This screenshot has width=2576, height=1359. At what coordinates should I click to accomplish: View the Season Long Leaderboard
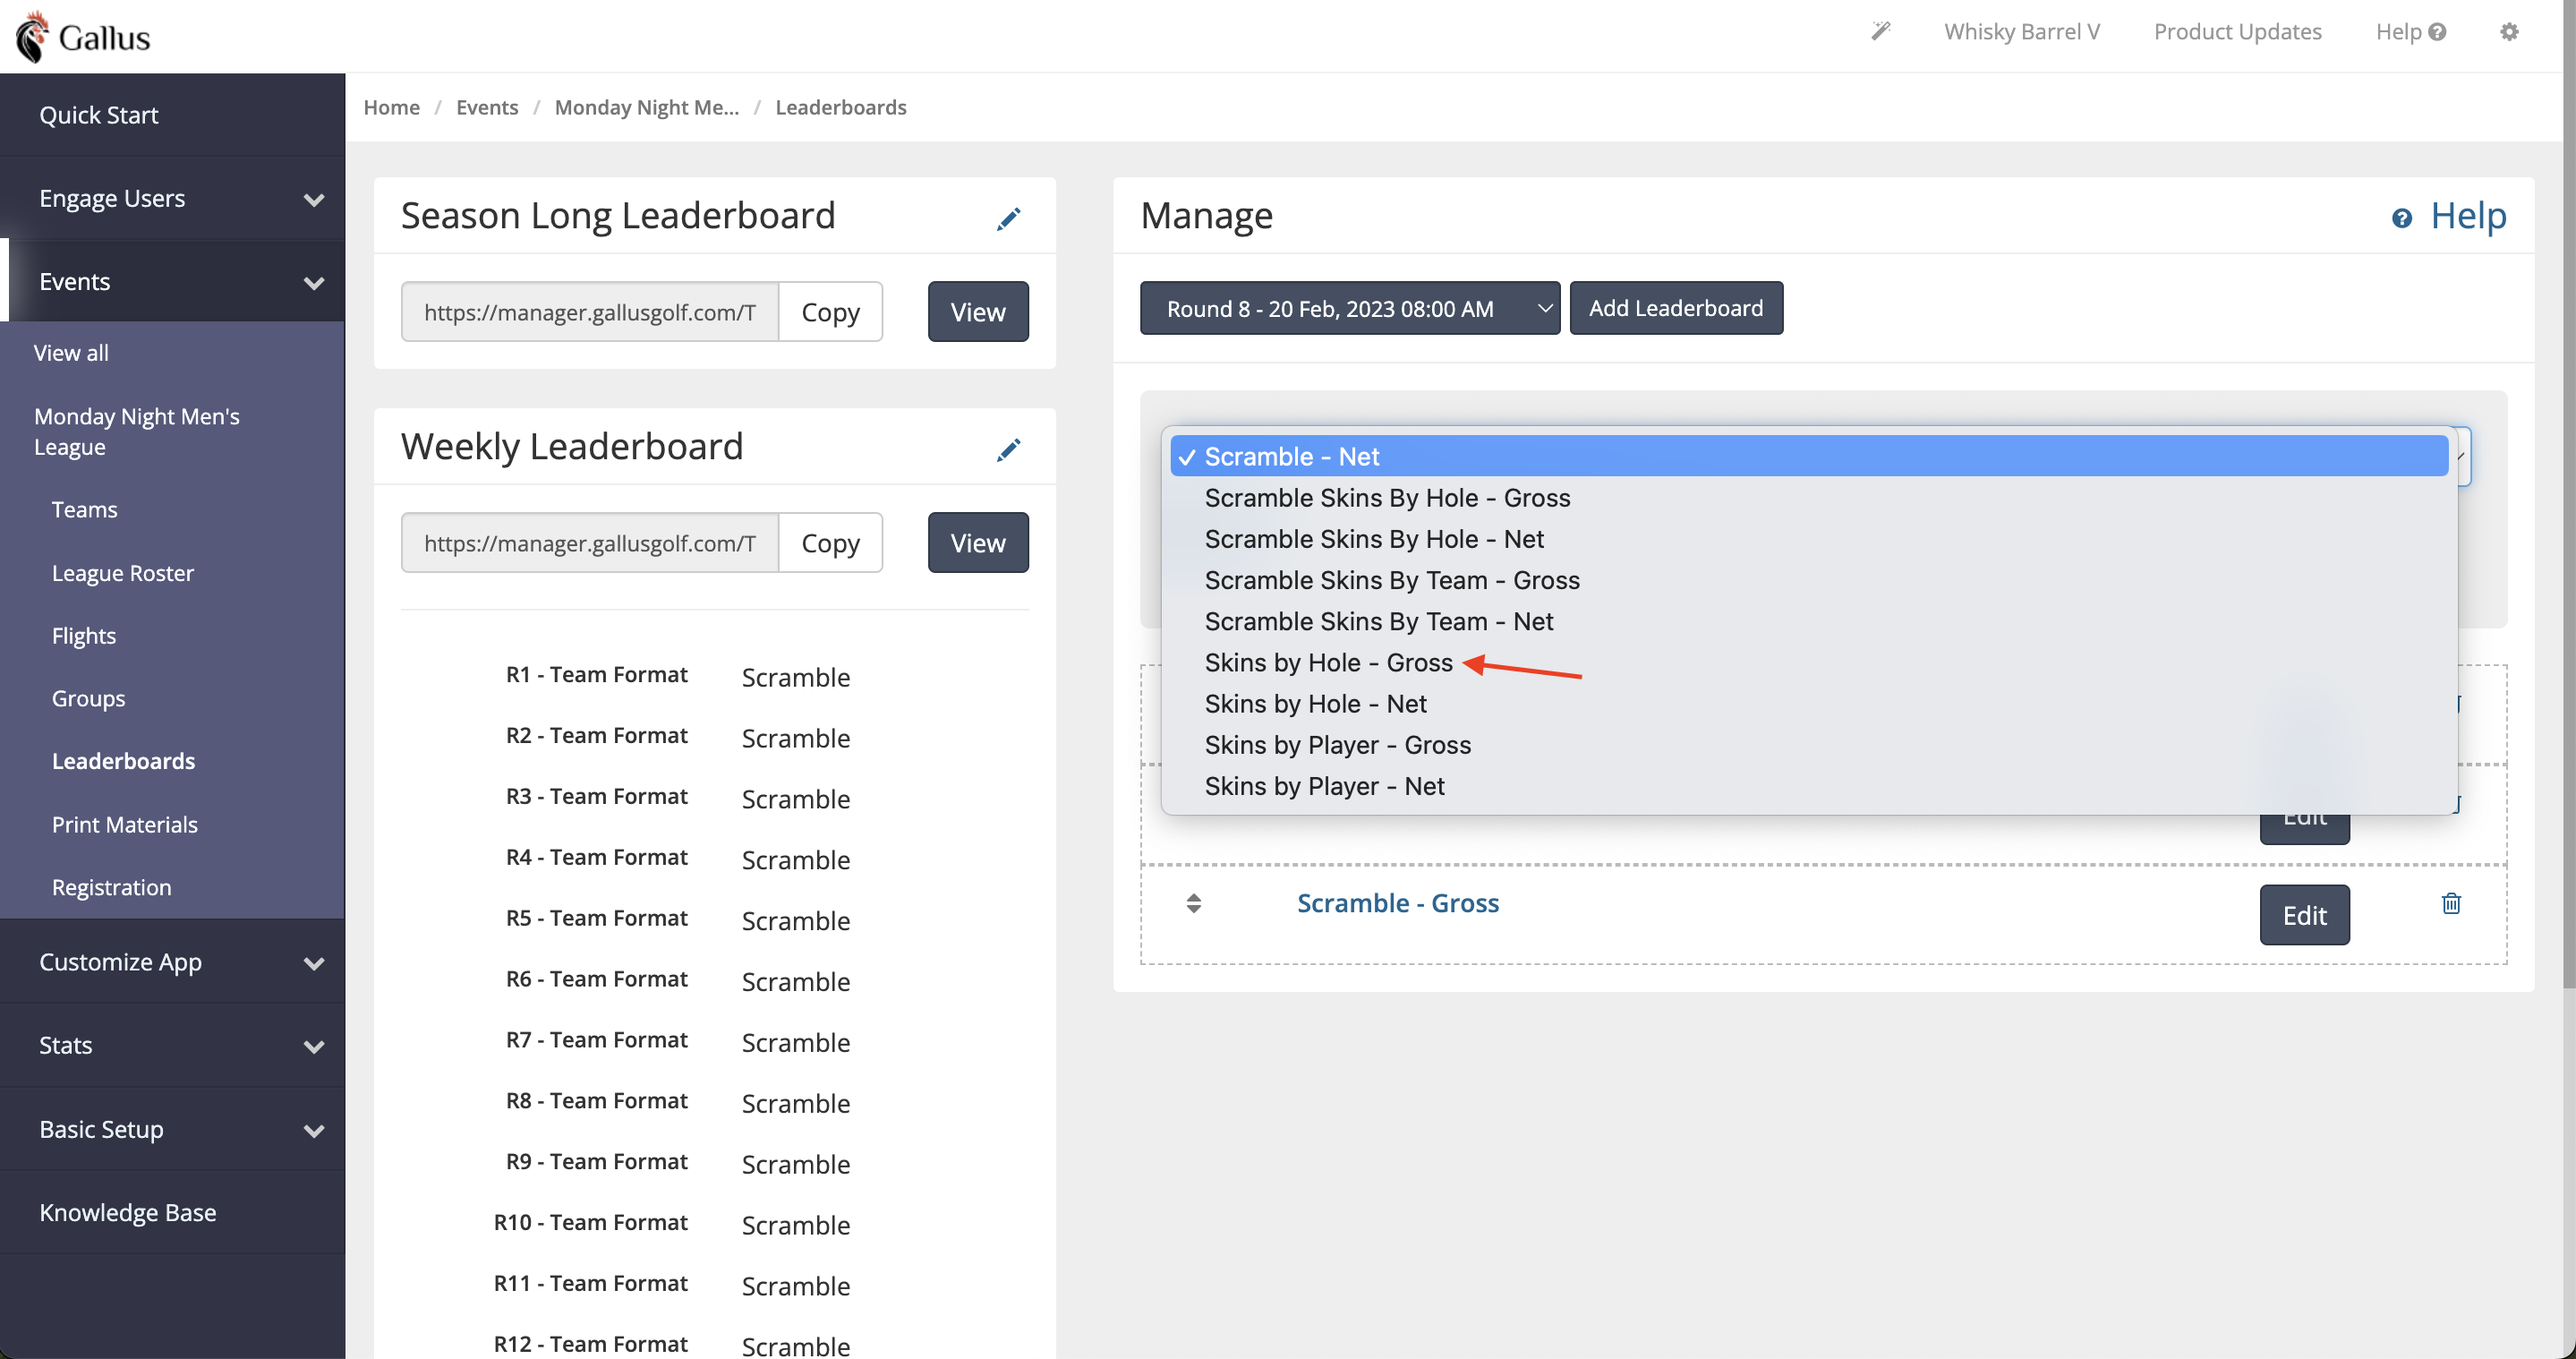[977, 312]
